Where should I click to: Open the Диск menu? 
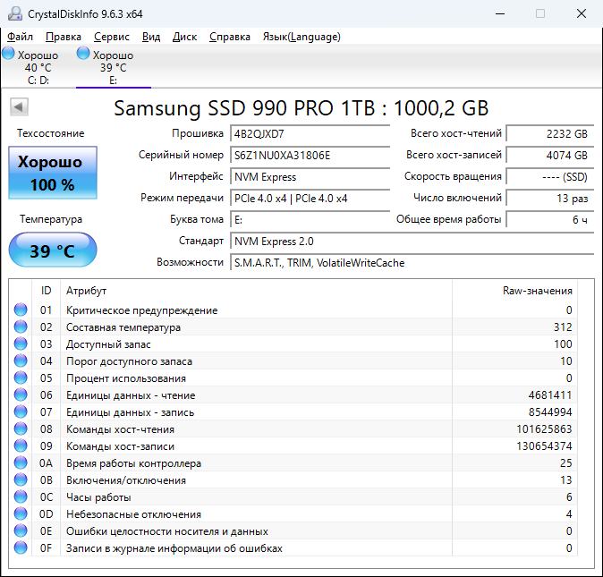tap(184, 37)
